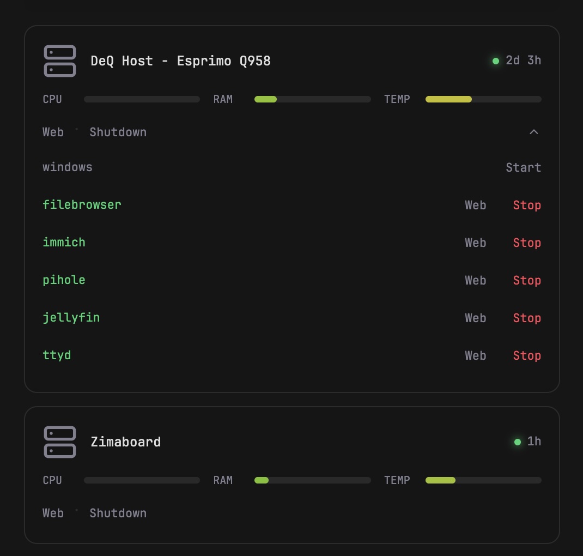Collapse the DeQ Host container list chevron
Screen dimensions: 583x556
(x=534, y=132)
